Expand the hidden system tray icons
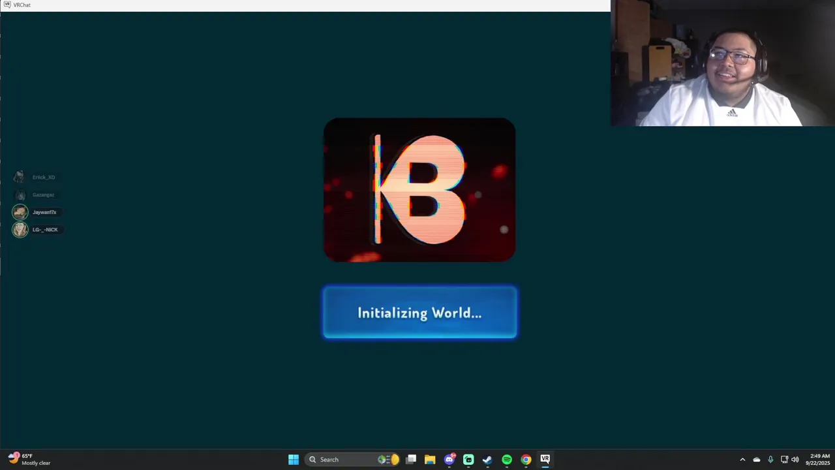Image resolution: width=835 pixels, height=470 pixels. (742, 460)
